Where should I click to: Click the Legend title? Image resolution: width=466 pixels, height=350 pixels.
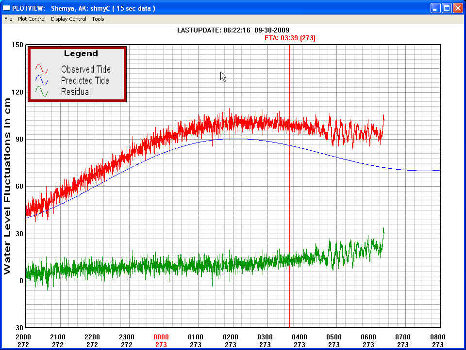(81, 53)
